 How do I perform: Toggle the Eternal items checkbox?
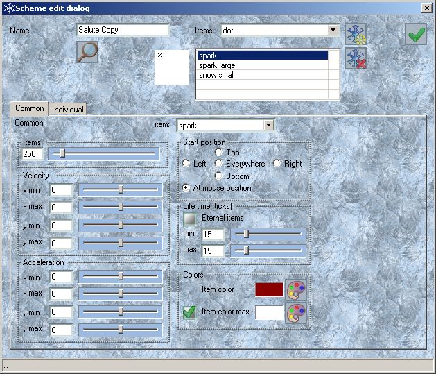coord(189,218)
